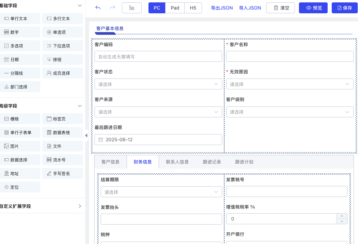Collapse the left component panel arrow

click(x=86, y=135)
